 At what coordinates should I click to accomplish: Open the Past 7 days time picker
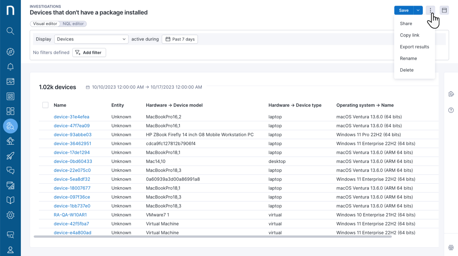click(x=180, y=39)
